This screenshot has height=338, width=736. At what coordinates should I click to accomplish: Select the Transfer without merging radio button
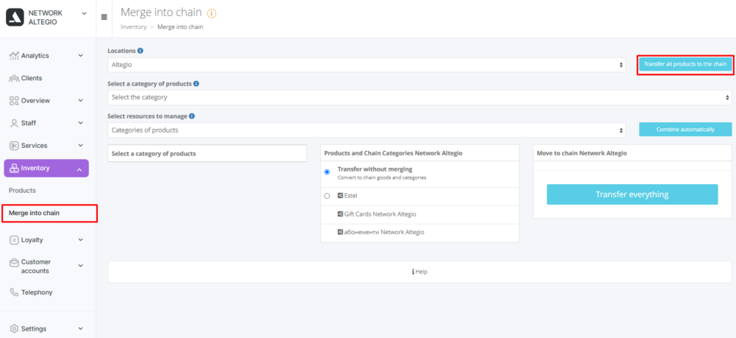[x=328, y=172]
